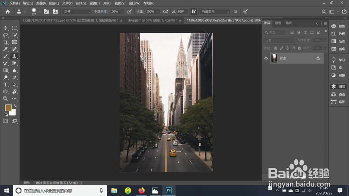Toggle pressure for size button
The width and height of the screenshot is (349, 196).
click(x=245, y=11)
